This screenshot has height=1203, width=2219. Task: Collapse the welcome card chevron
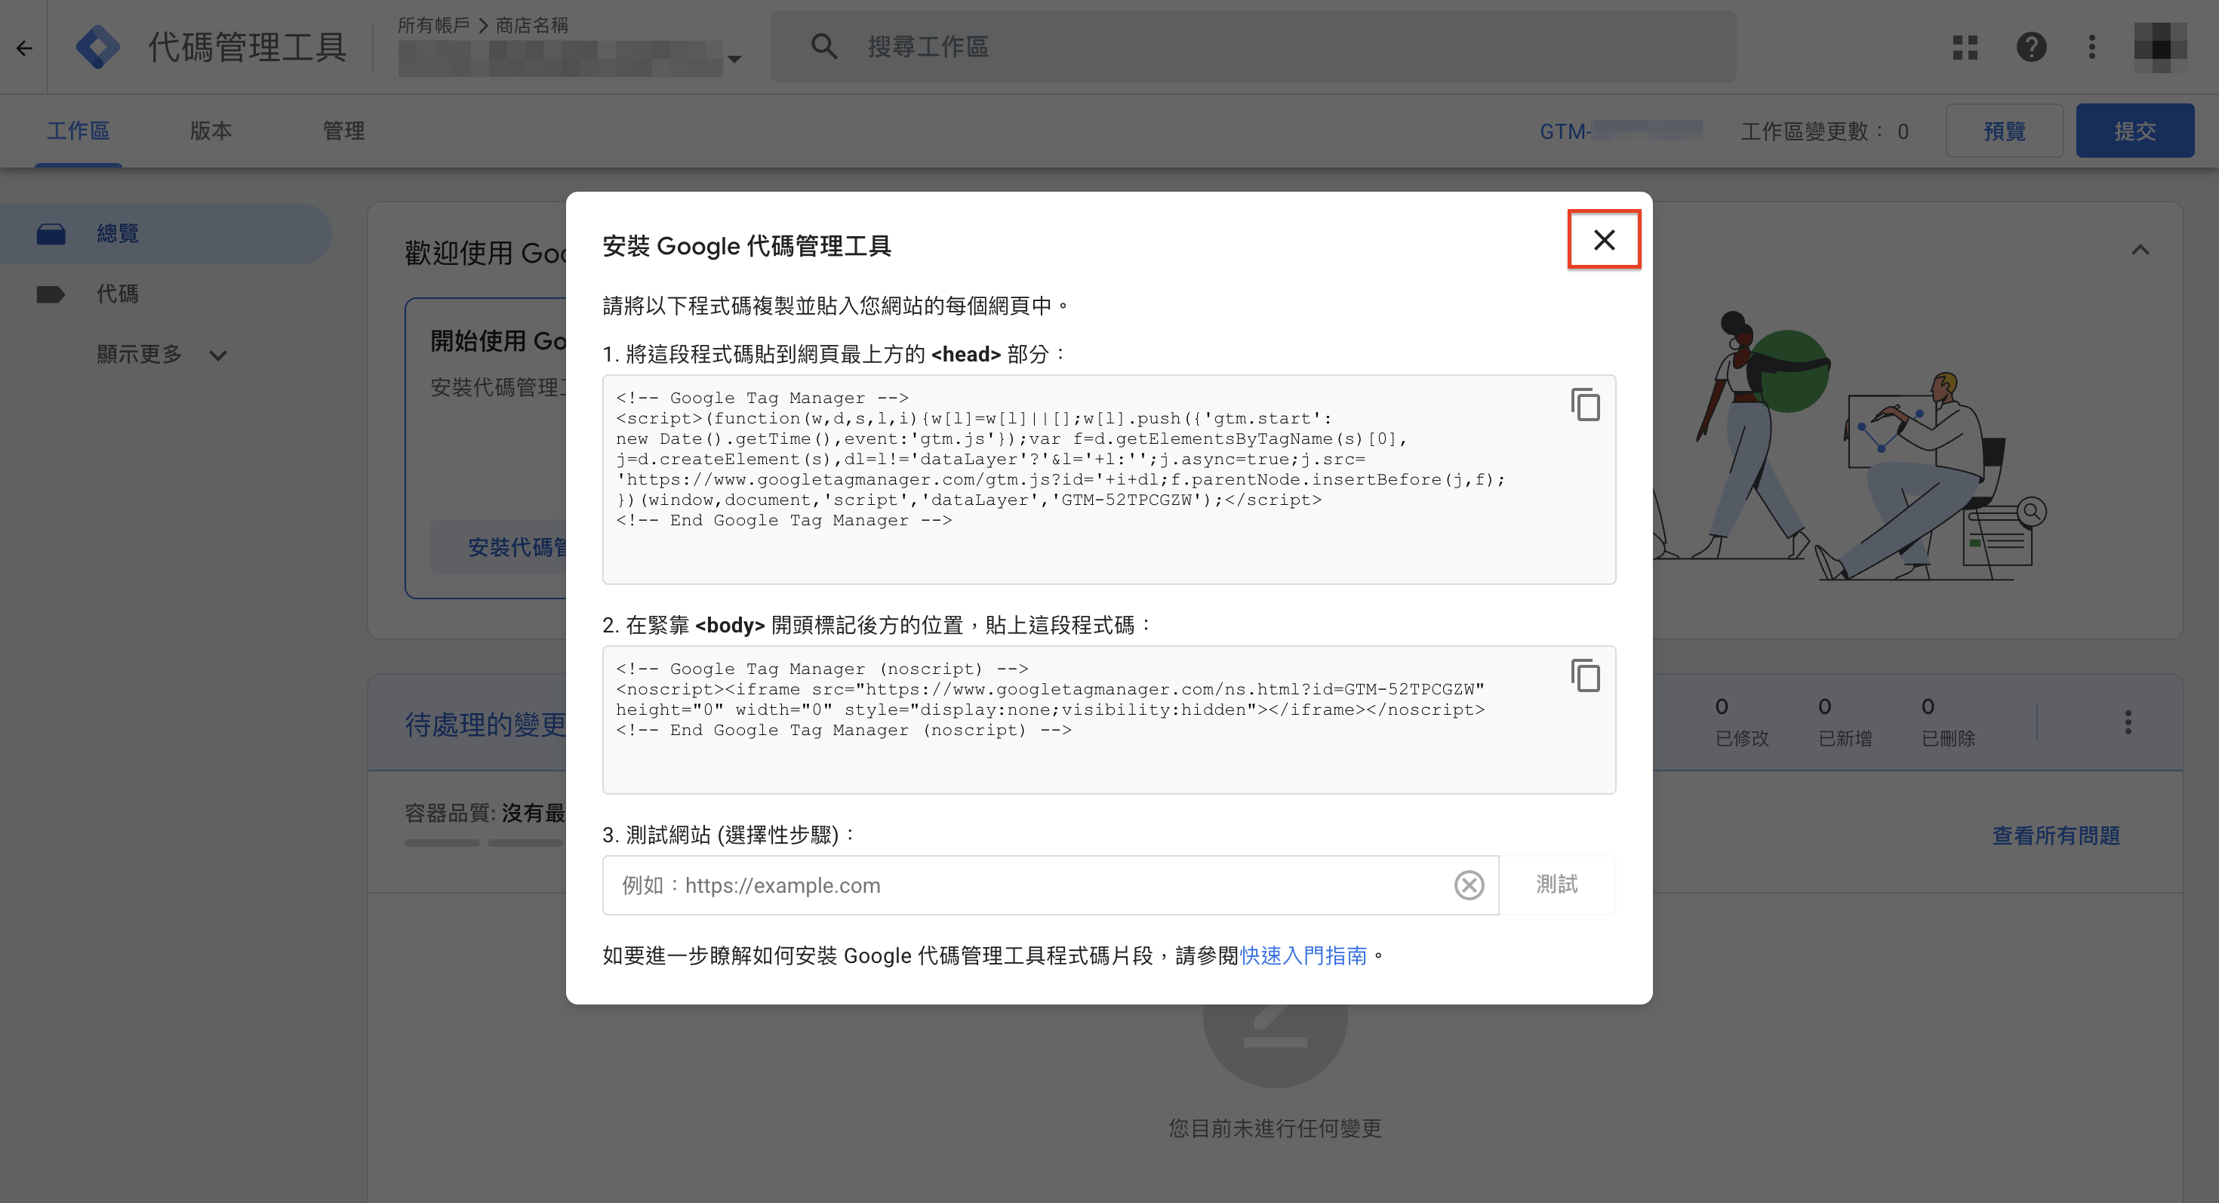pyautogui.click(x=2140, y=251)
